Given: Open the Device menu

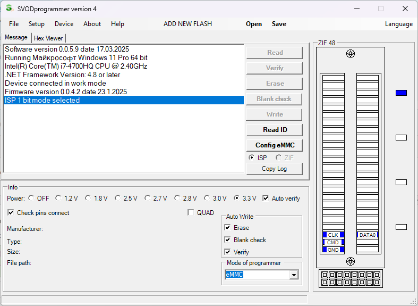Looking at the screenshot, I should (64, 24).
